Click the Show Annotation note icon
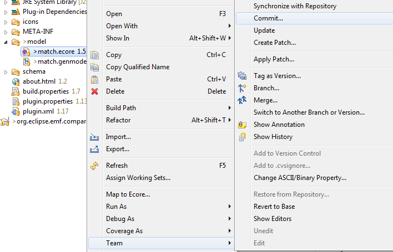The width and height of the screenshot is (393, 252). [242, 125]
